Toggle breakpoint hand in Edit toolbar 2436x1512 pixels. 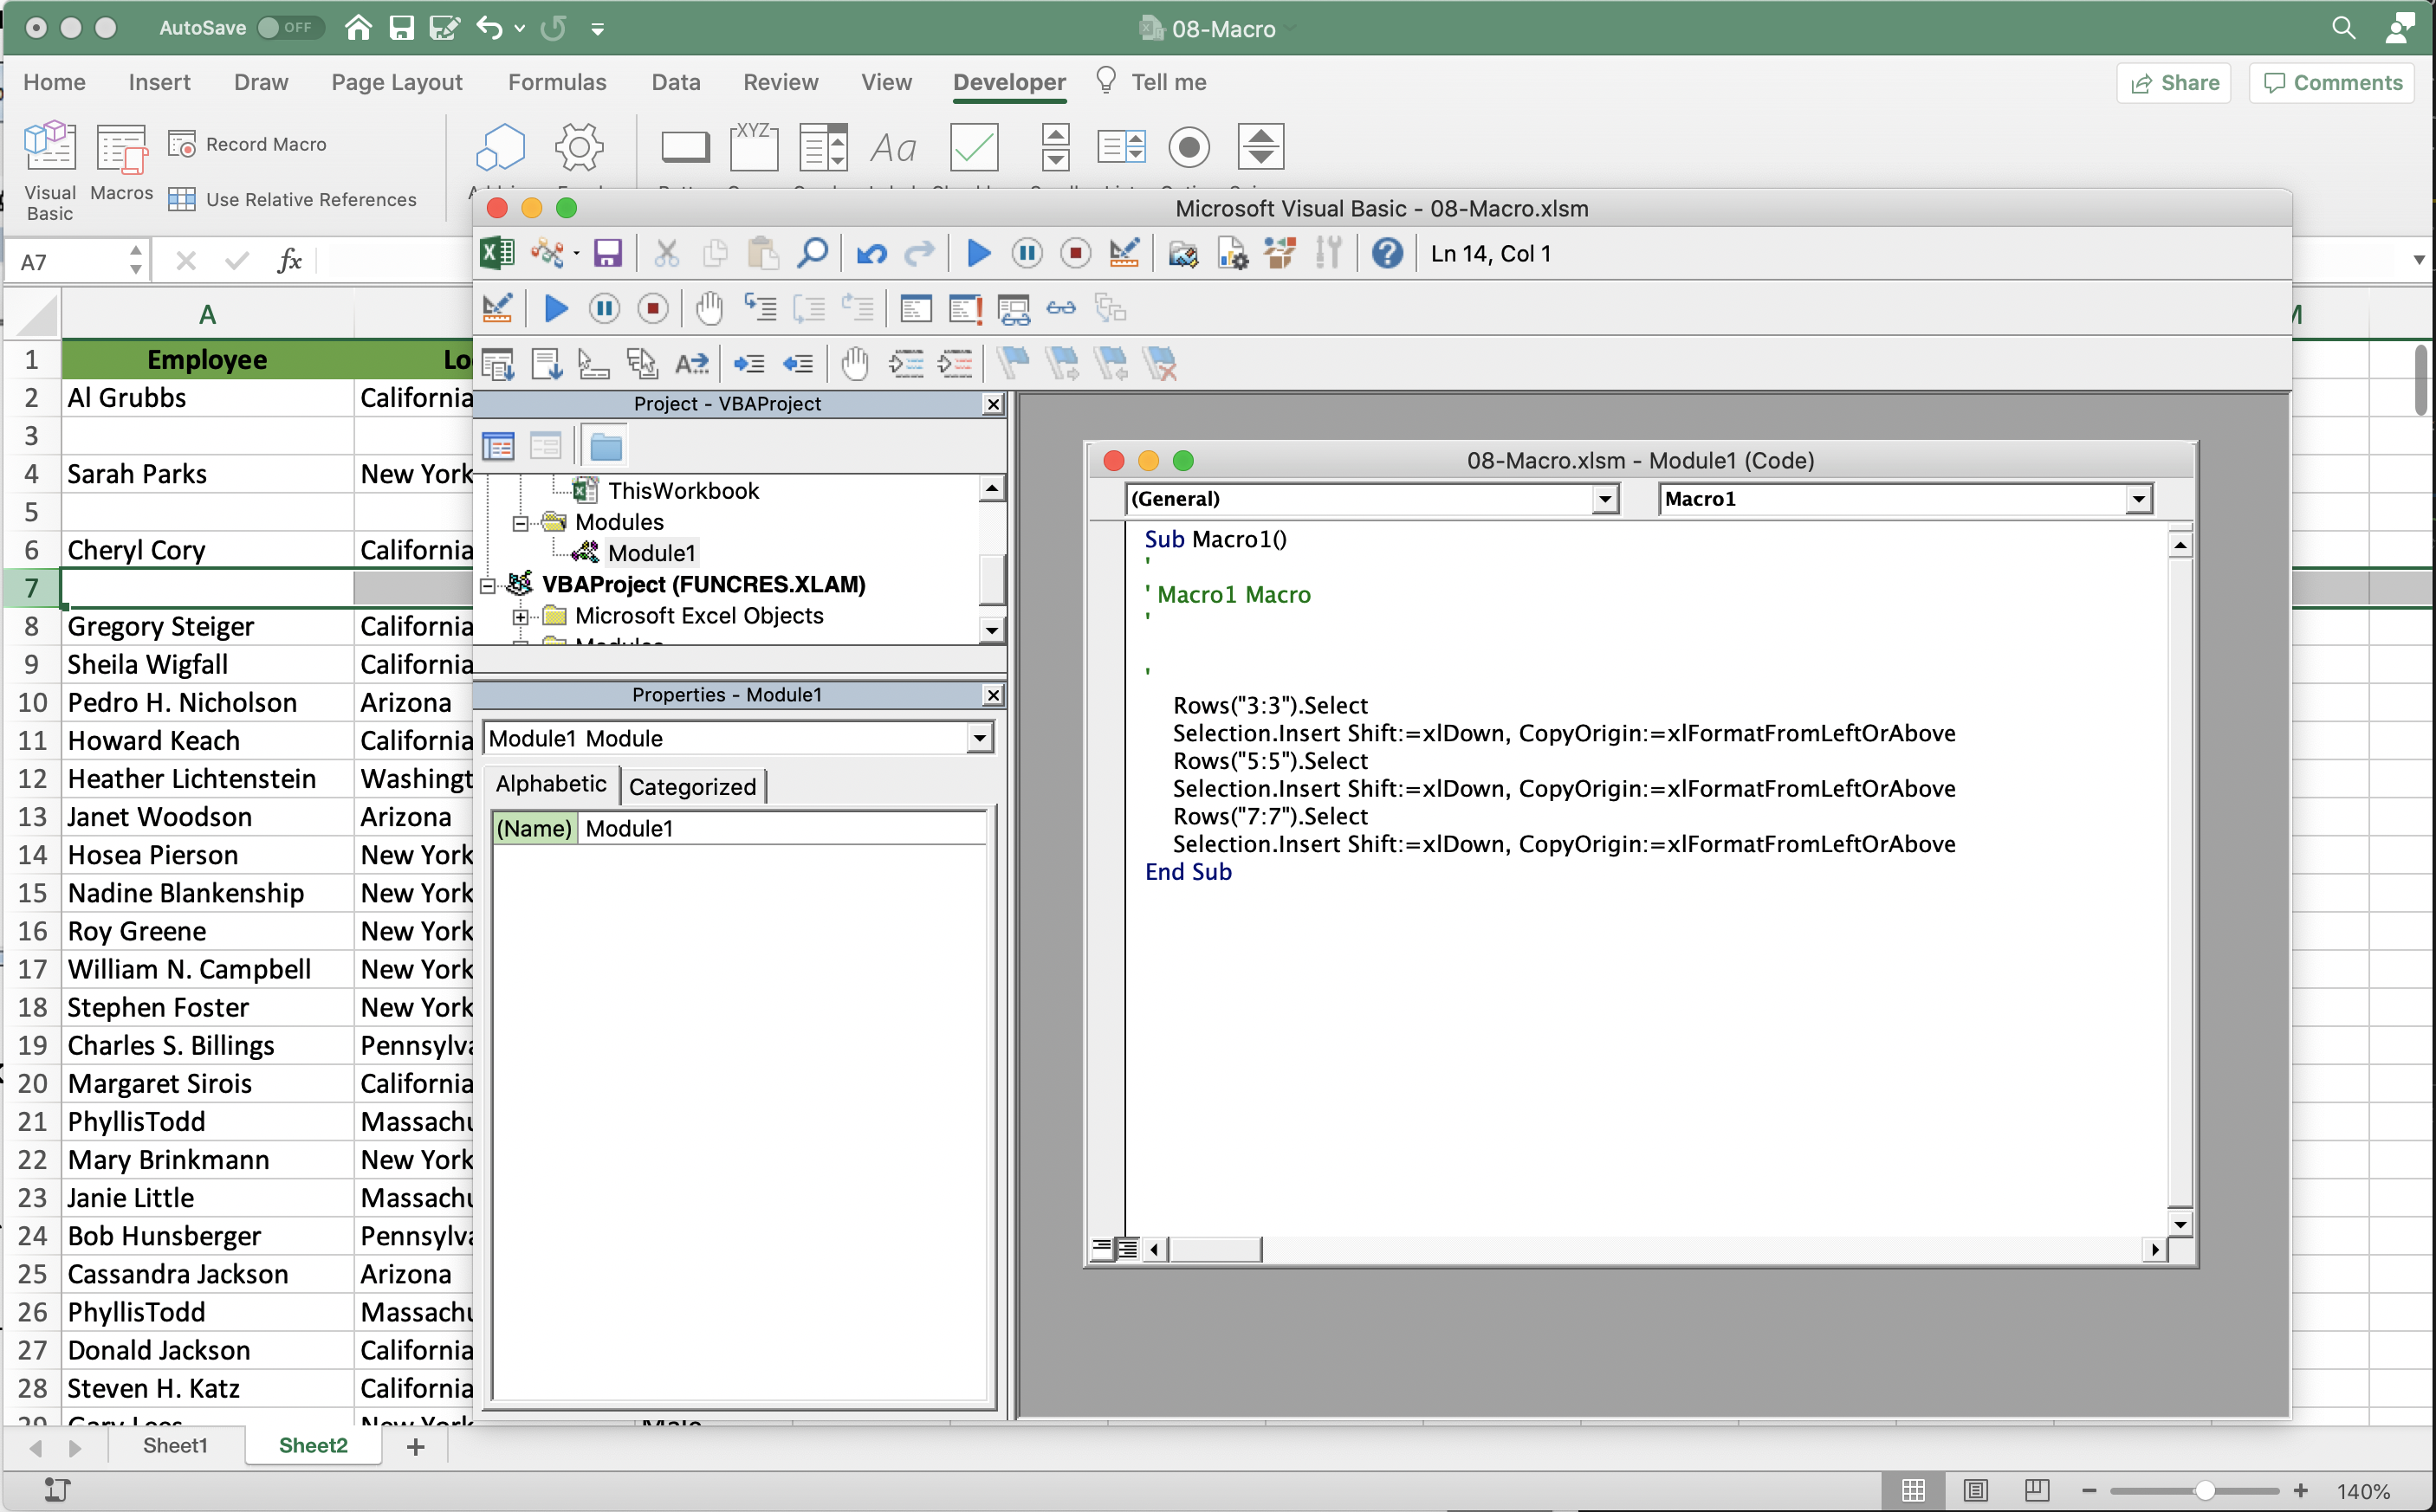point(853,364)
